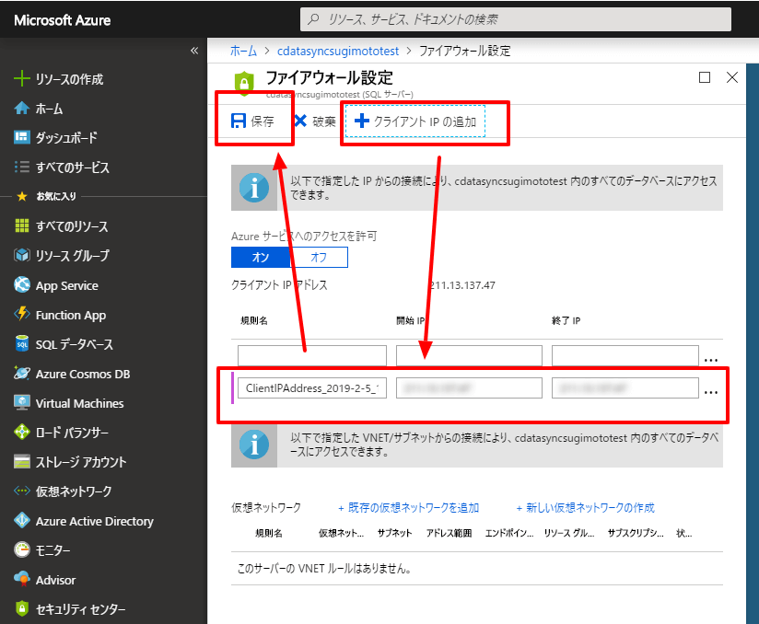Click the info icon in the VNET/サブネット notice
This screenshot has width=759, height=624.
[254, 444]
